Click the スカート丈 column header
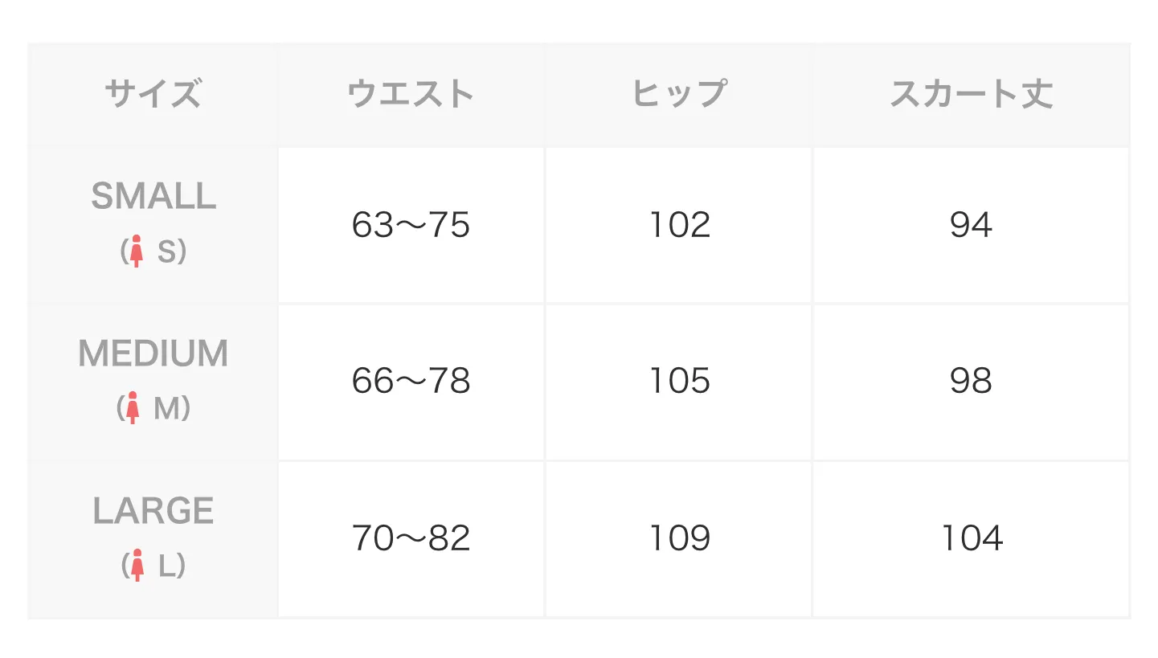 point(971,95)
